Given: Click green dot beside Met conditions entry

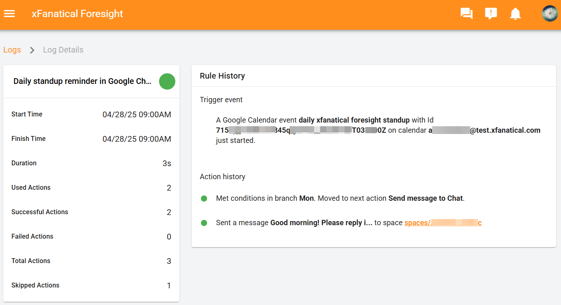Looking at the screenshot, I should click(x=204, y=199).
